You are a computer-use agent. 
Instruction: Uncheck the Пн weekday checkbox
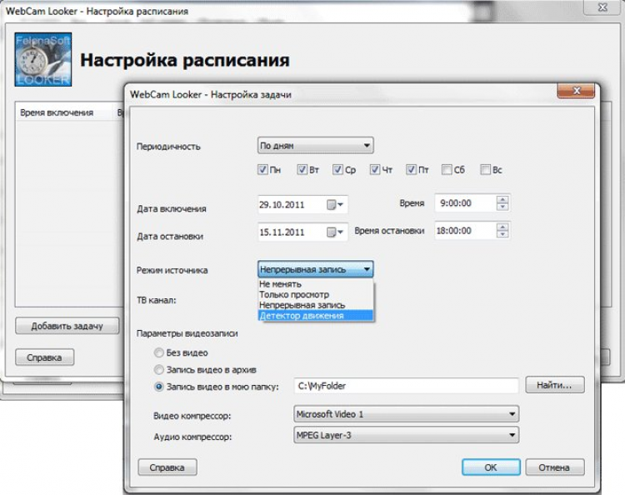coord(262,170)
